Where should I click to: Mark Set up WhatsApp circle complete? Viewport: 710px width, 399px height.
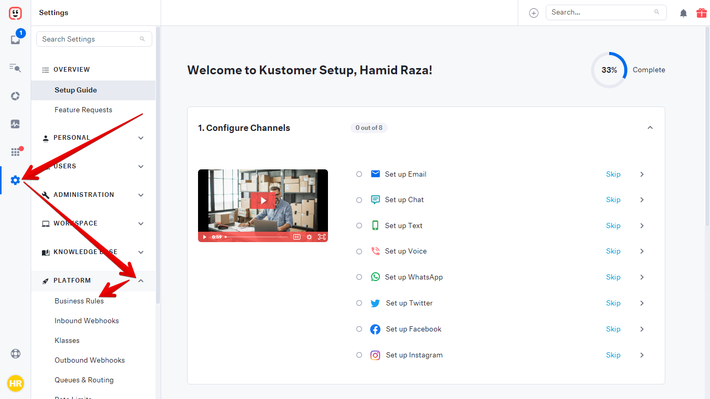point(359,277)
